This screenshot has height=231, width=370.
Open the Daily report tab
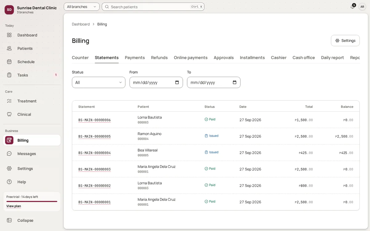click(x=332, y=58)
